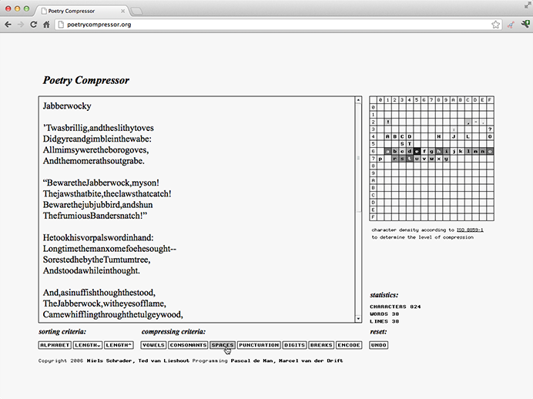This screenshot has width=533, height=399.
Task: Click the browser back arrow
Action: coord(8,25)
